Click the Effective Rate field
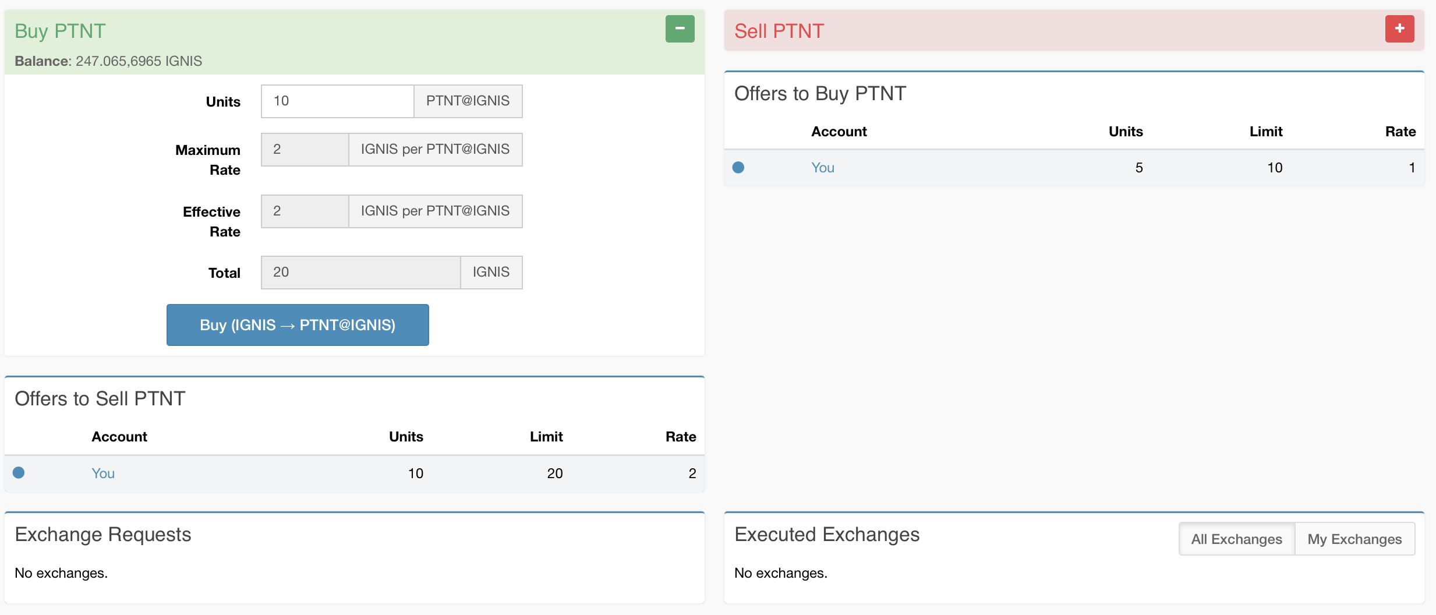 point(305,211)
